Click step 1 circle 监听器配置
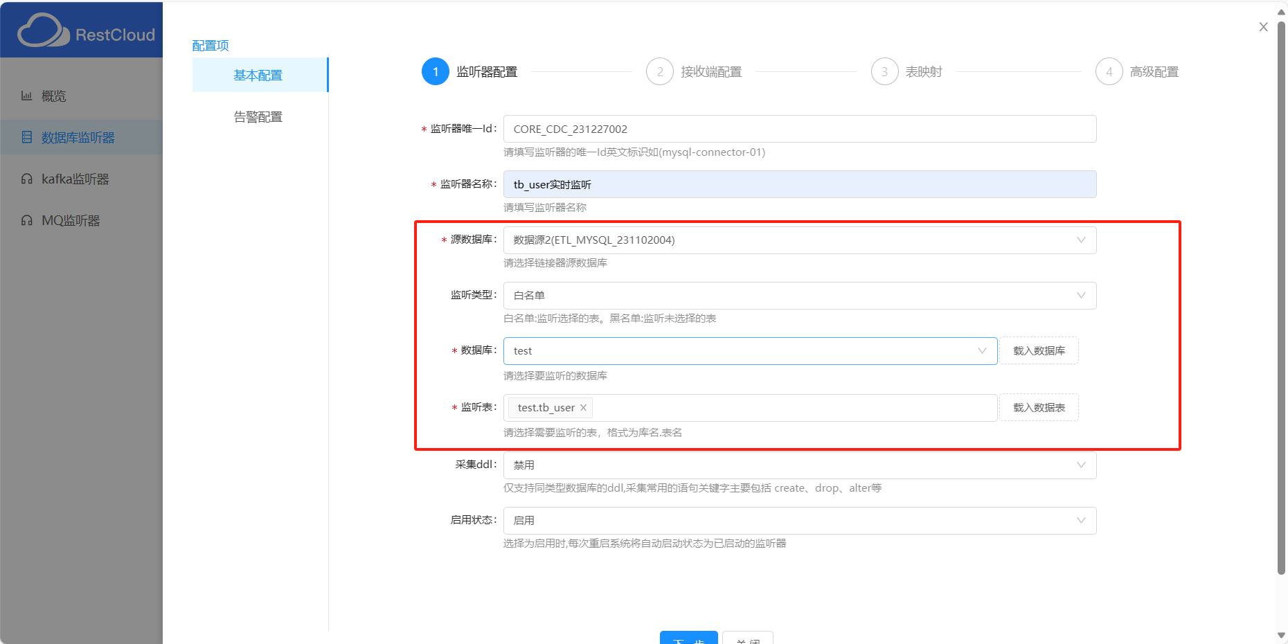Screen dimensions: 1288x644 point(436,71)
